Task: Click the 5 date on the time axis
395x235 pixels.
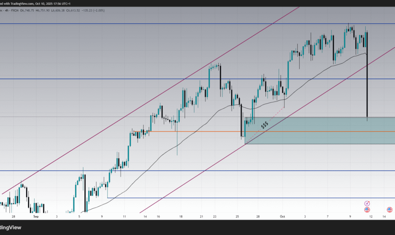Action: [79, 216]
